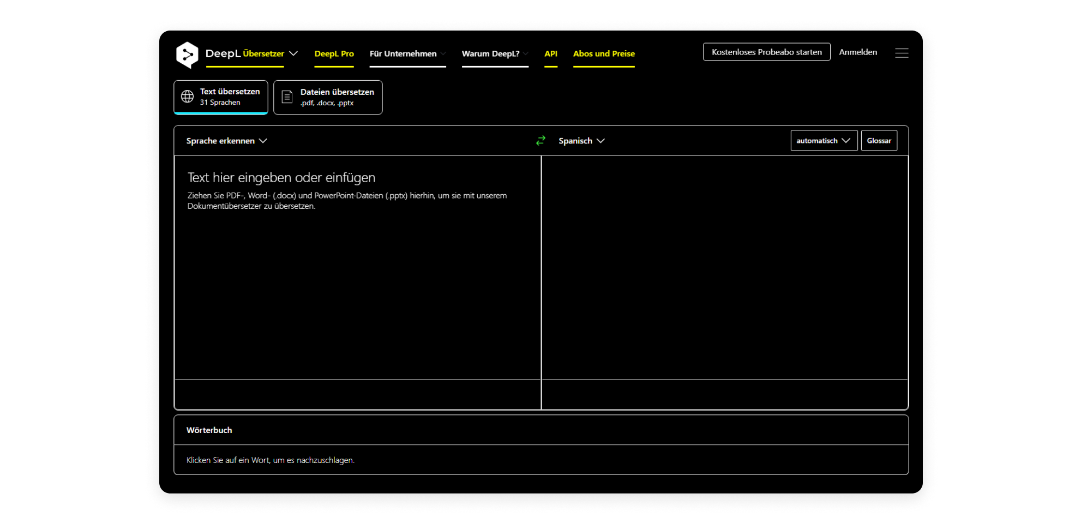Focus the source text input area
Viewport: 1081px width, 529px height.
(357, 267)
